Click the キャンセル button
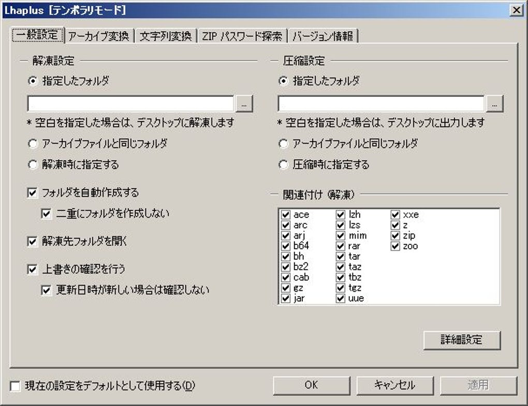528x406 pixels. (395, 385)
